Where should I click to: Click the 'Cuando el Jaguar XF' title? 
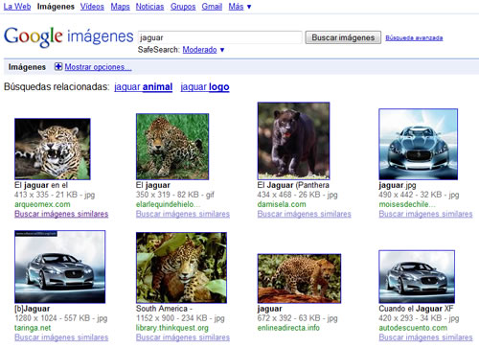(x=416, y=309)
